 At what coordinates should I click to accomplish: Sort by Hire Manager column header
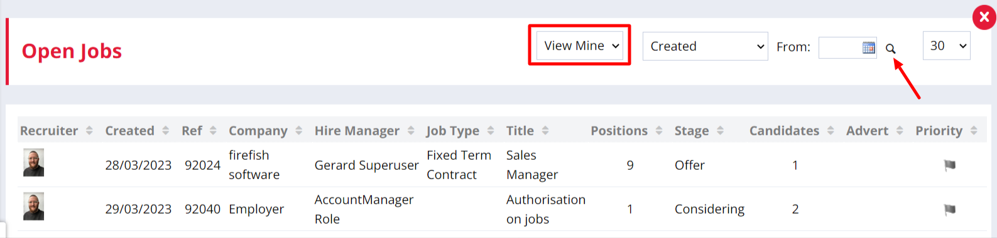coord(364,130)
